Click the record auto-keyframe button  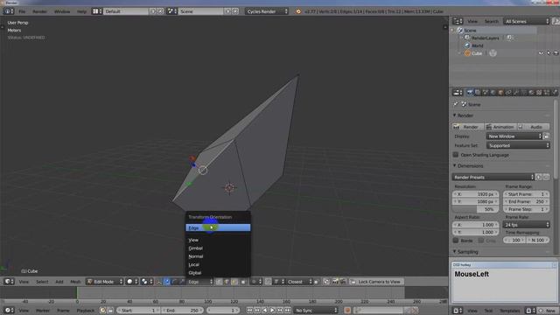pos(347,311)
